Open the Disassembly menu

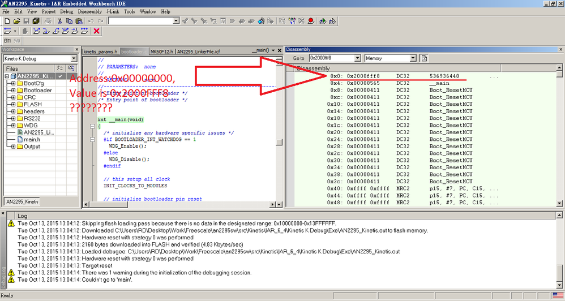coord(89,11)
